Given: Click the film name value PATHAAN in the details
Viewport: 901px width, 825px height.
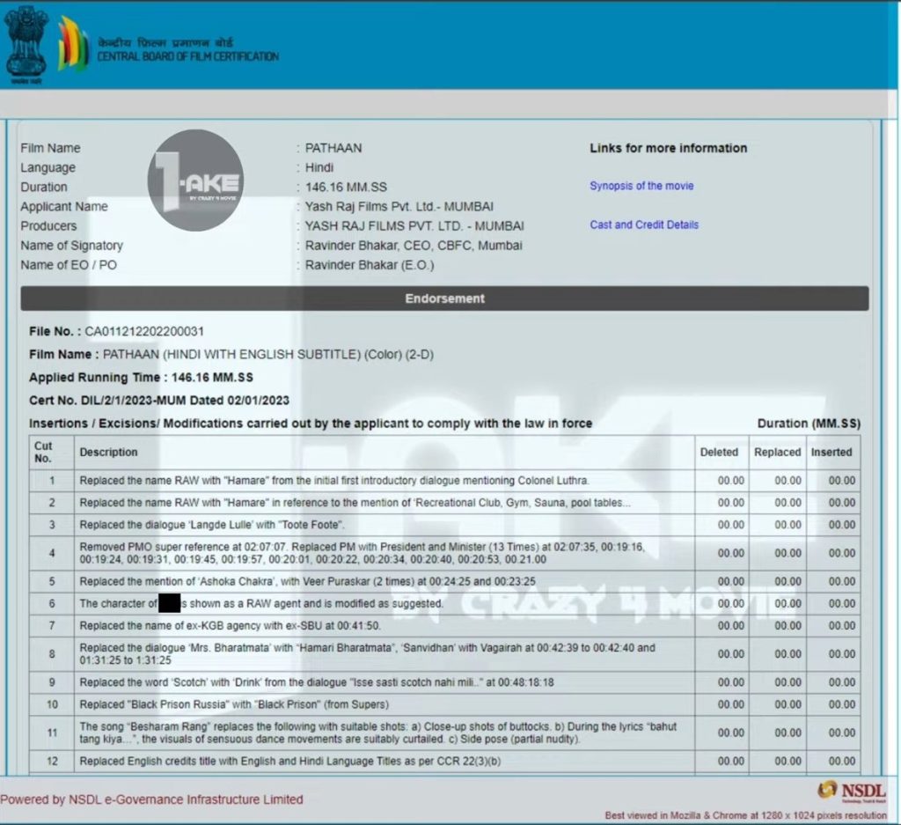Looking at the screenshot, I should [x=333, y=148].
